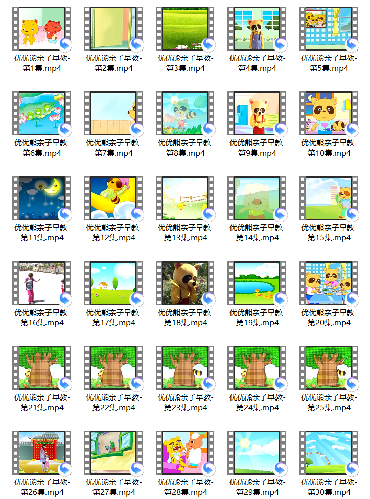The height and width of the screenshot is (499, 370).
Task: Pick the 第25集.mp4 tree video icon
Action: pos(329,368)
